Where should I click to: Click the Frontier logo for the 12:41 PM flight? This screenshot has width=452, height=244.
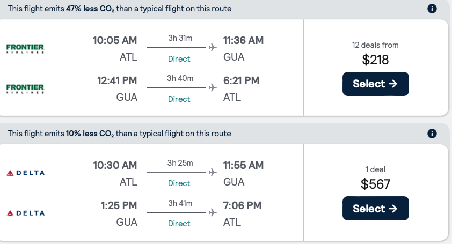click(25, 88)
